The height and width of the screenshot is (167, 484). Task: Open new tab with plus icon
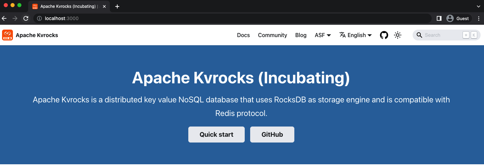[x=117, y=6]
